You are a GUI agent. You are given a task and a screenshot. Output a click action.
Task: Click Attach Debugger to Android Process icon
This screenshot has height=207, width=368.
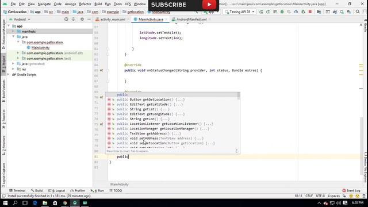[303, 11]
